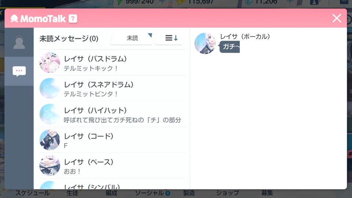The image size is (352, 198).
Task: Expand the 未読 filter dropdown
Action: tap(132, 38)
